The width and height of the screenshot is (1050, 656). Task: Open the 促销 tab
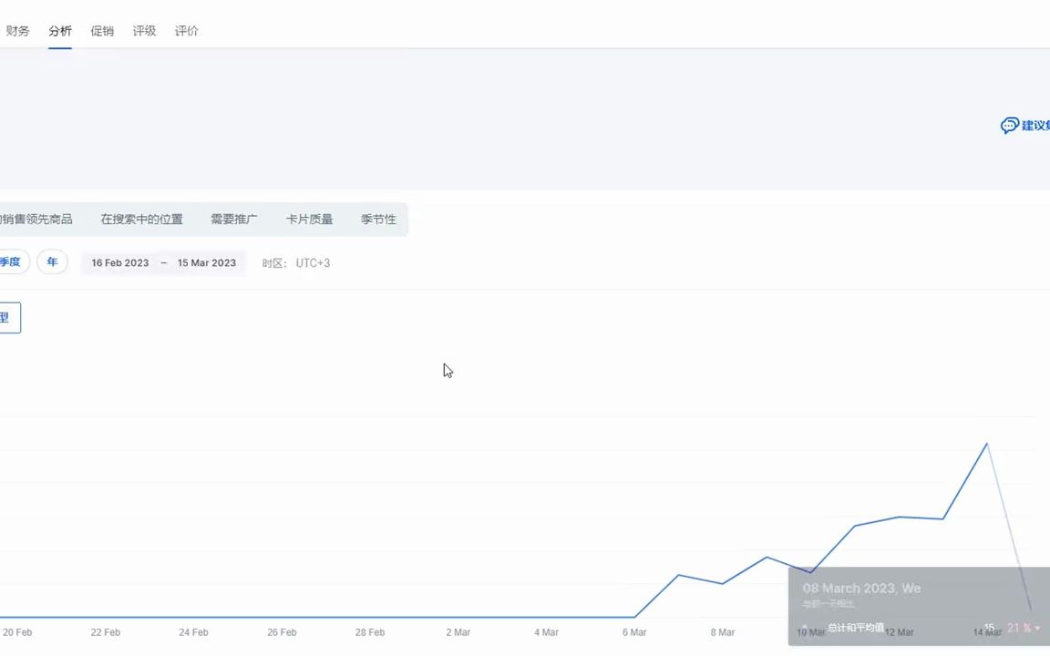102,30
